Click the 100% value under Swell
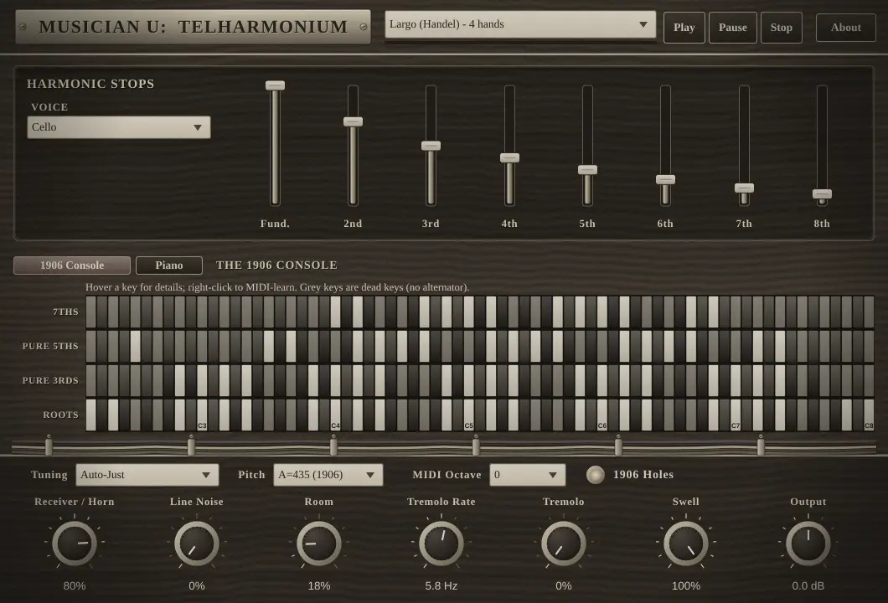The width and height of the screenshot is (888, 603). pyautogui.click(x=686, y=586)
